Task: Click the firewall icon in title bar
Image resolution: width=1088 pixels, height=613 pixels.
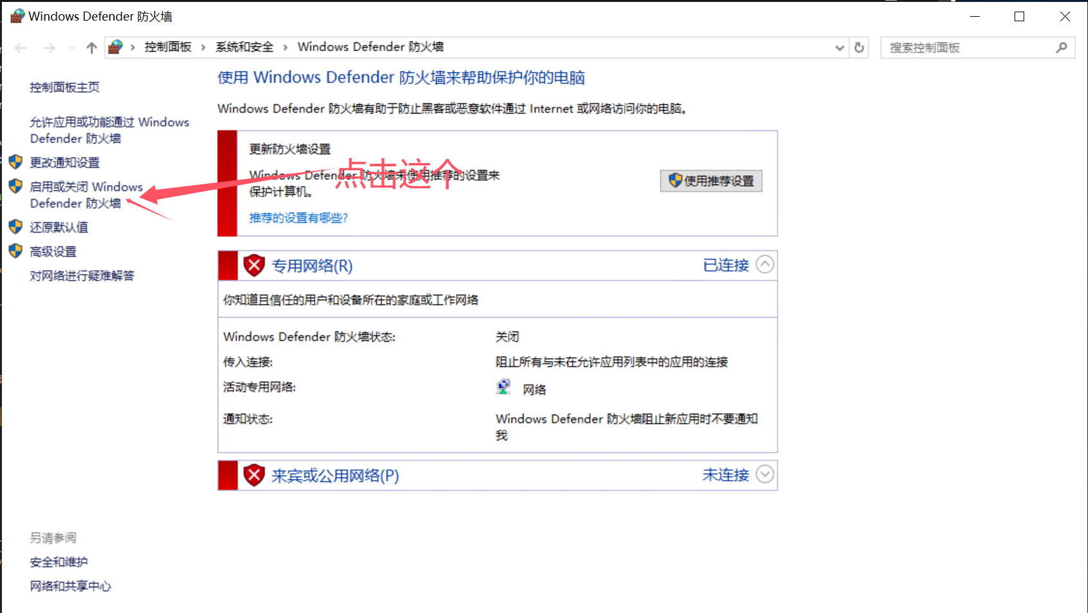Action: 17,16
